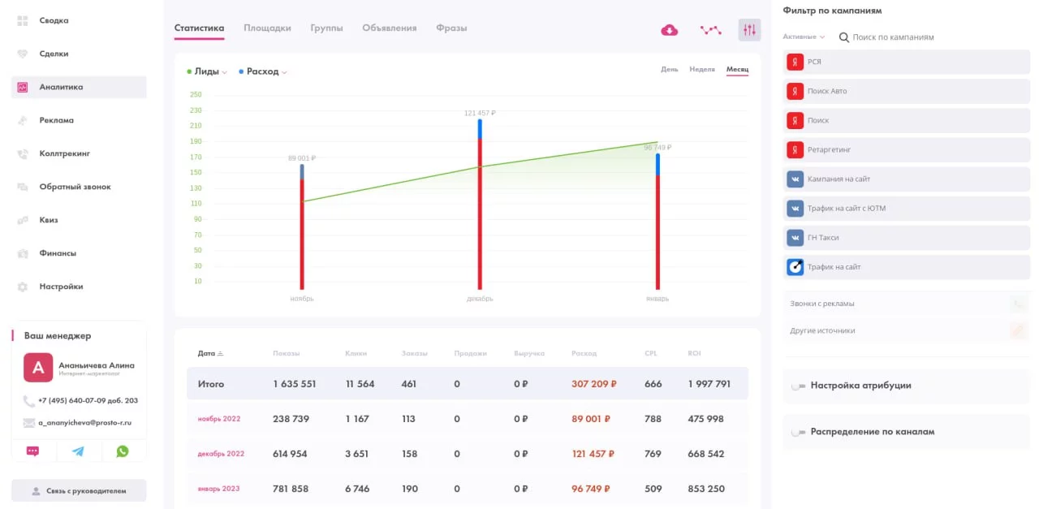Click the VK icon next to Кампания на сайт
1039x509 pixels.
tap(795, 179)
